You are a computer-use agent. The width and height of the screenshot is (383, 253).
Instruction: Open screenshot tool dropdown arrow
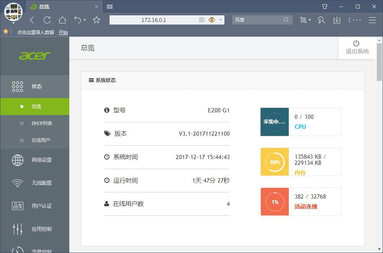[310, 20]
